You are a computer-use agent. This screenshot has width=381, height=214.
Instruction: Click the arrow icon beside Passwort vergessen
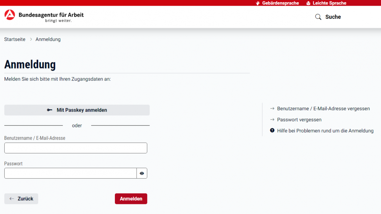click(x=272, y=119)
